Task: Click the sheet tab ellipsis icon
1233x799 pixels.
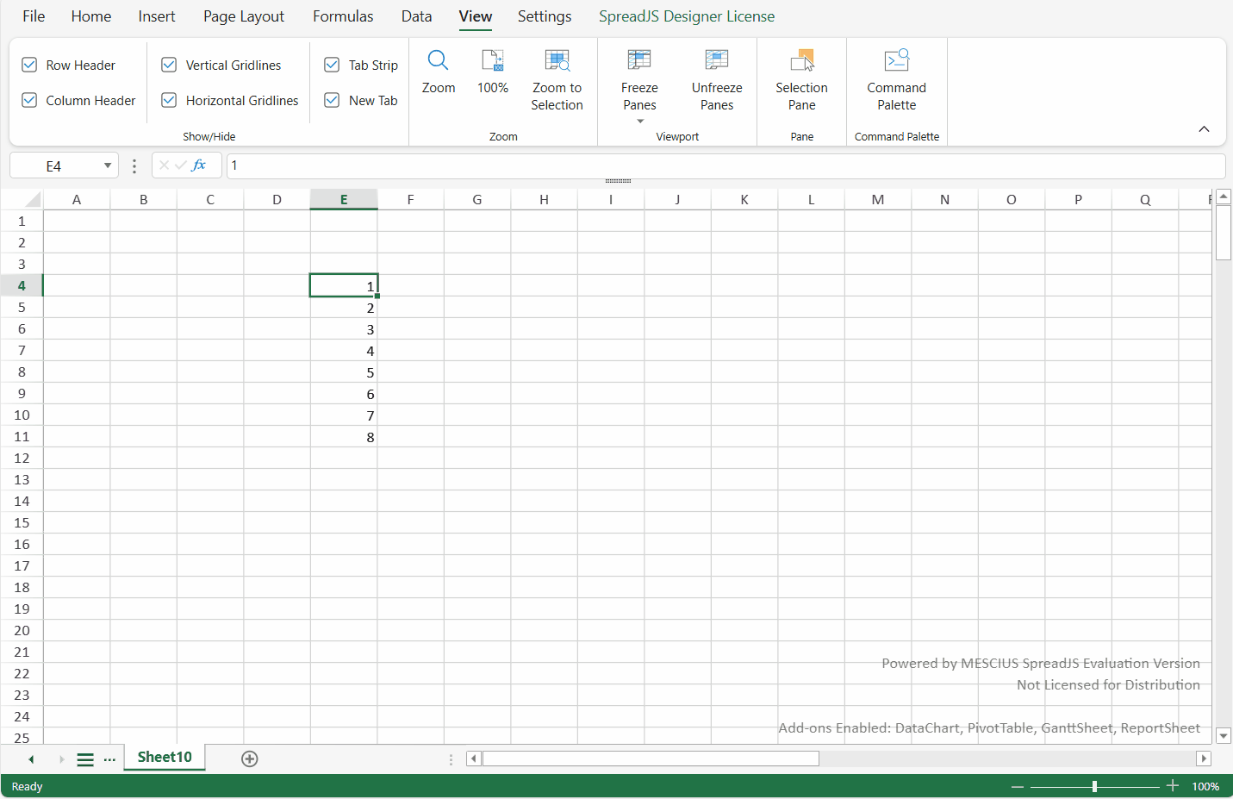Action: (109, 759)
